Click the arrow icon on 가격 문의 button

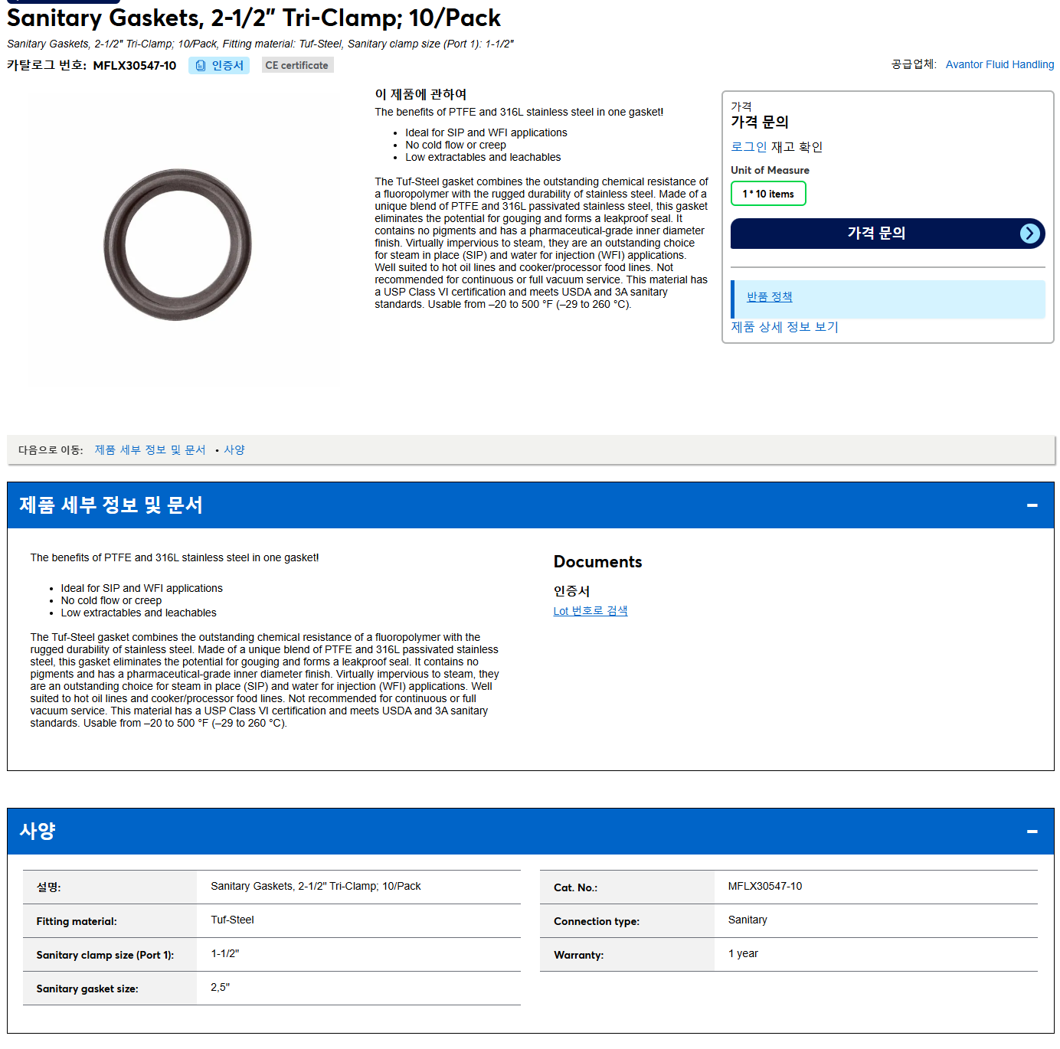click(1030, 234)
